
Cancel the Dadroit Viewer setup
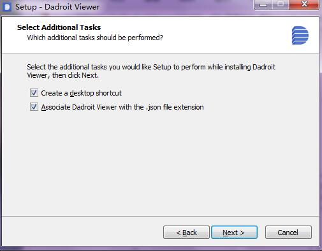pyautogui.click(x=288, y=233)
